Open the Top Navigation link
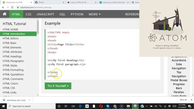Screen dimensions: 194x109 coord(179,74)
